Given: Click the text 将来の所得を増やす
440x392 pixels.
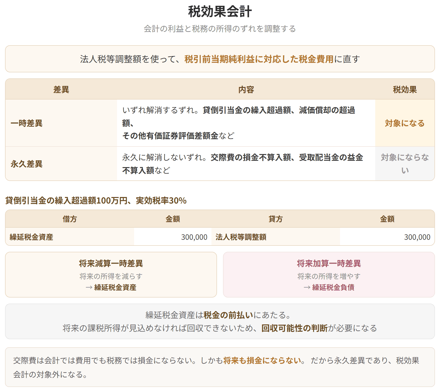Looking at the screenshot, I should coord(329,276).
